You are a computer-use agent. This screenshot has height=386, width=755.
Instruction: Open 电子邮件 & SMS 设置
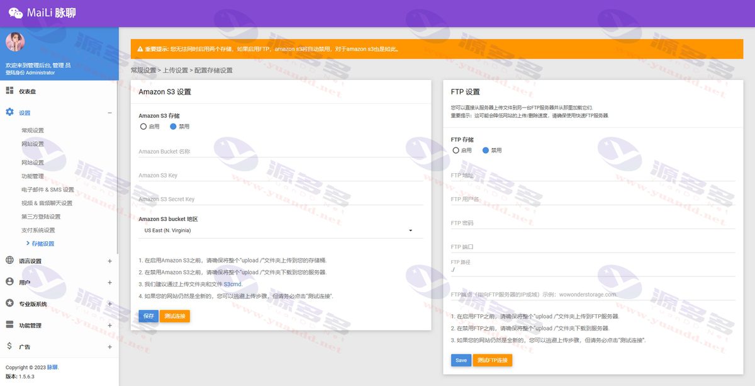pyautogui.click(x=48, y=190)
